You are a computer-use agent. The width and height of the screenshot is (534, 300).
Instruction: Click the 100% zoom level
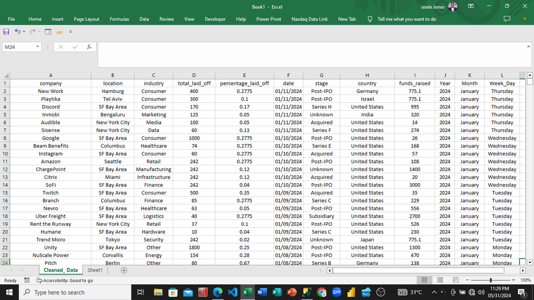(525, 280)
